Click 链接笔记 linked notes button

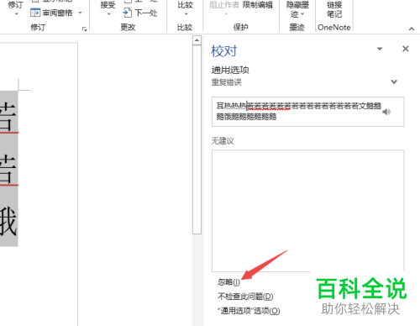(x=334, y=9)
